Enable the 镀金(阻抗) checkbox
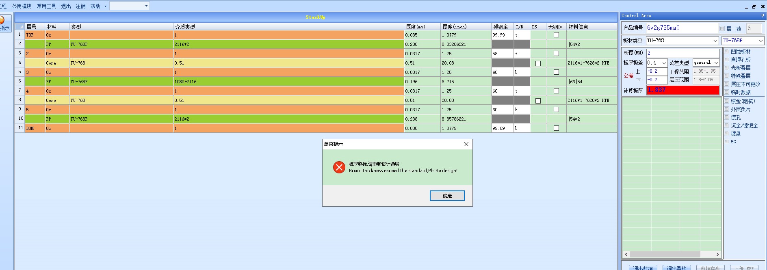Screen dimensions: 767x270 click(x=727, y=101)
